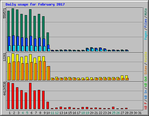Click day label 23 on the x-axis

pyautogui.click(x=105, y=113)
